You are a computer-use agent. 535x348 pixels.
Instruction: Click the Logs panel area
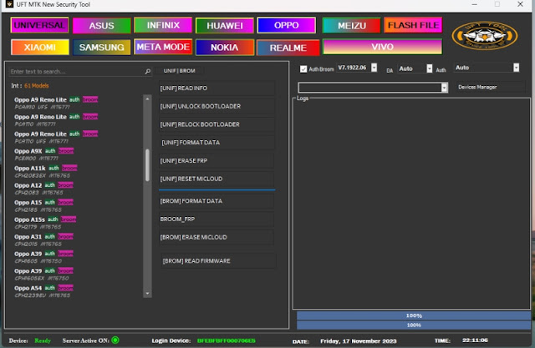(x=411, y=204)
